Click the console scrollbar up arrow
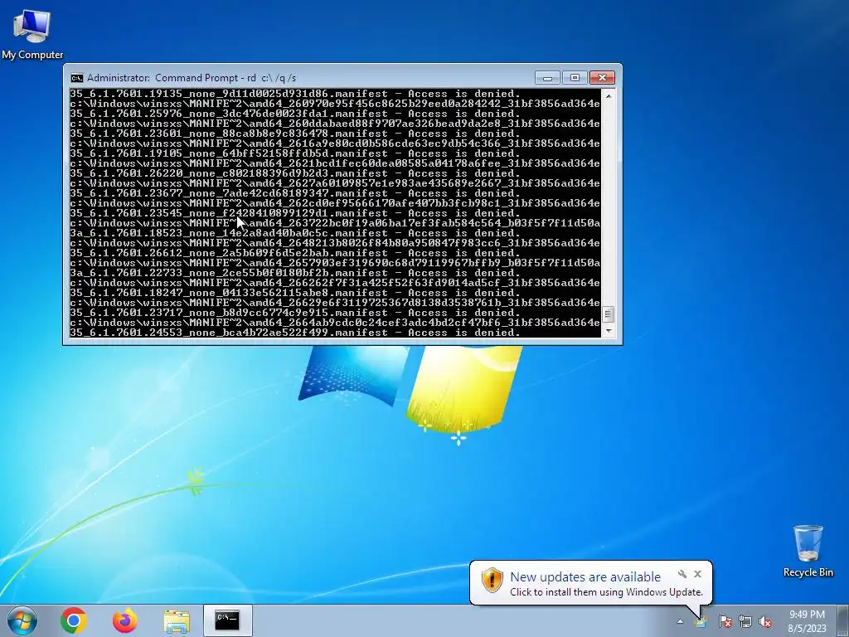The image size is (849, 637). (x=609, y=96)
